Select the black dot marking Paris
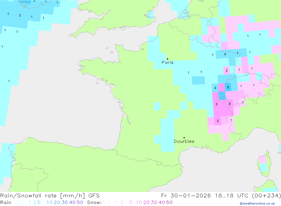 [x=167, y=59]
